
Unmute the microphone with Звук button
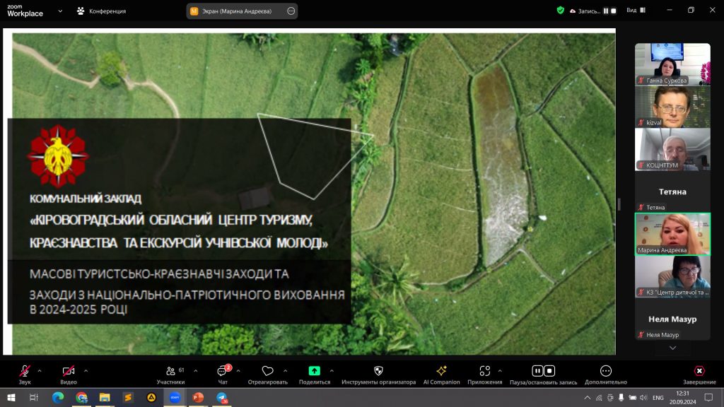[25, 371]
